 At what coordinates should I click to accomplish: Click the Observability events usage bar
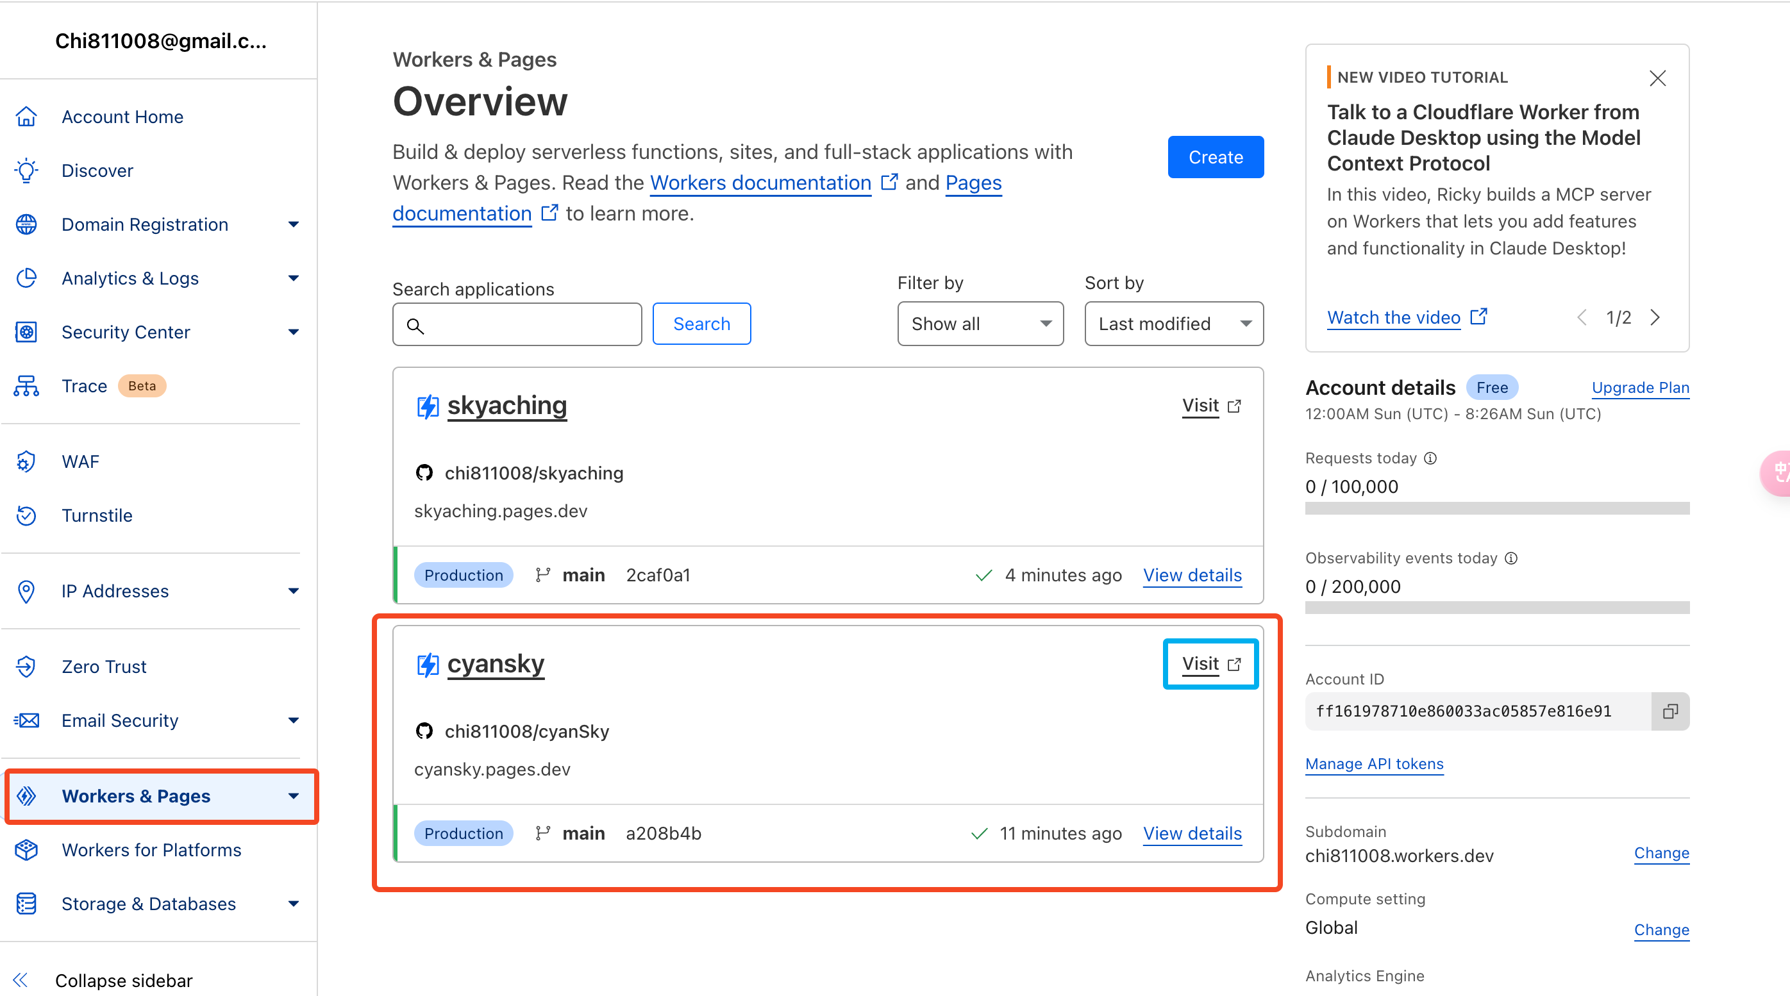click(1497, 608)
